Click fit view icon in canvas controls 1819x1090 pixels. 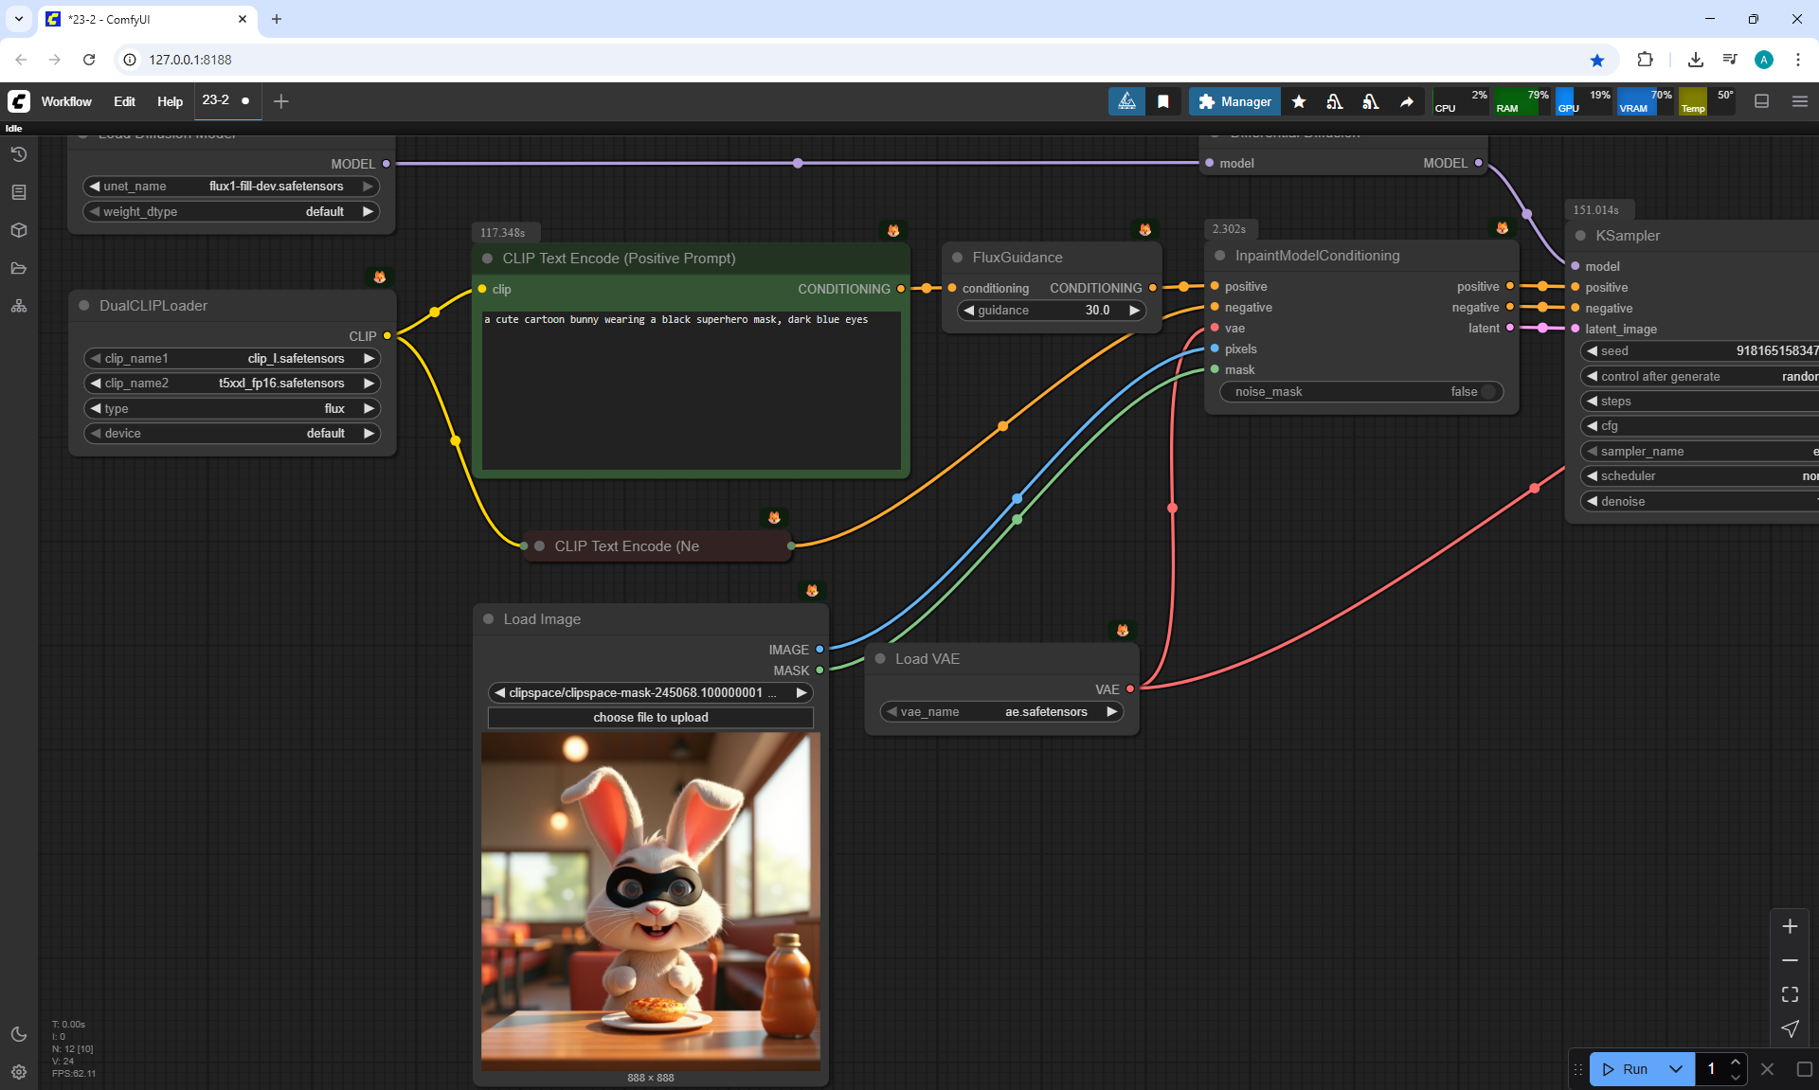[x=1790, y=994]
